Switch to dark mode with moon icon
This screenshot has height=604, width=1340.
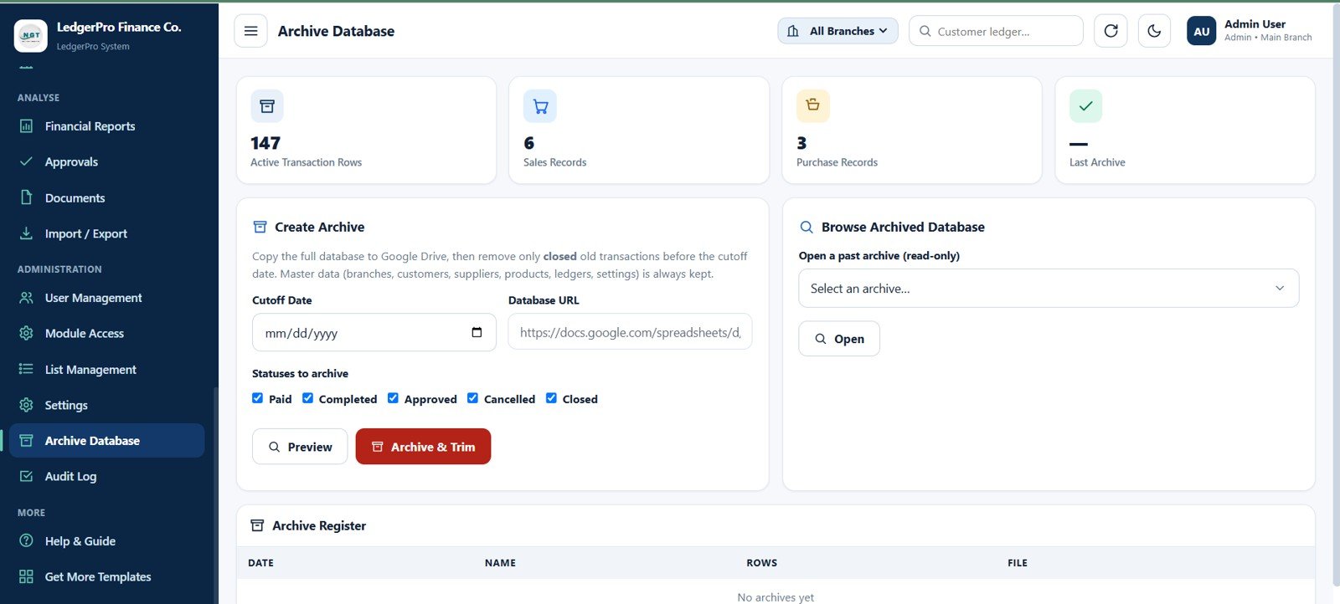1154,31
